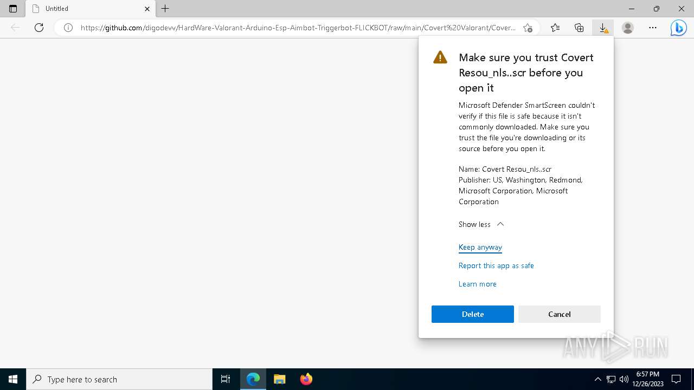694x390 pixels.
Task: Open the Collections icon
Action: point(579,28)
